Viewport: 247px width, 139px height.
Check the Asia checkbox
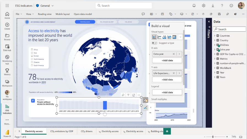[32, 53]
